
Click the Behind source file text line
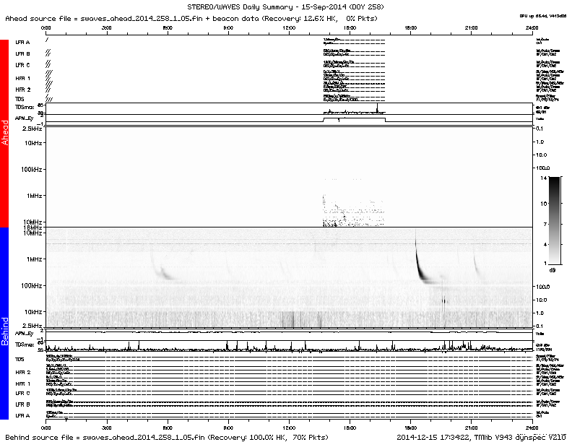pyautogui.click(x=167, y=437)
